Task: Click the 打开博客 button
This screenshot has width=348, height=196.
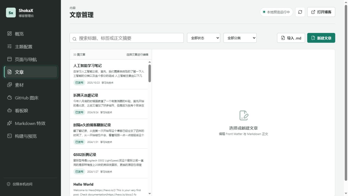Action: [321, 12]
